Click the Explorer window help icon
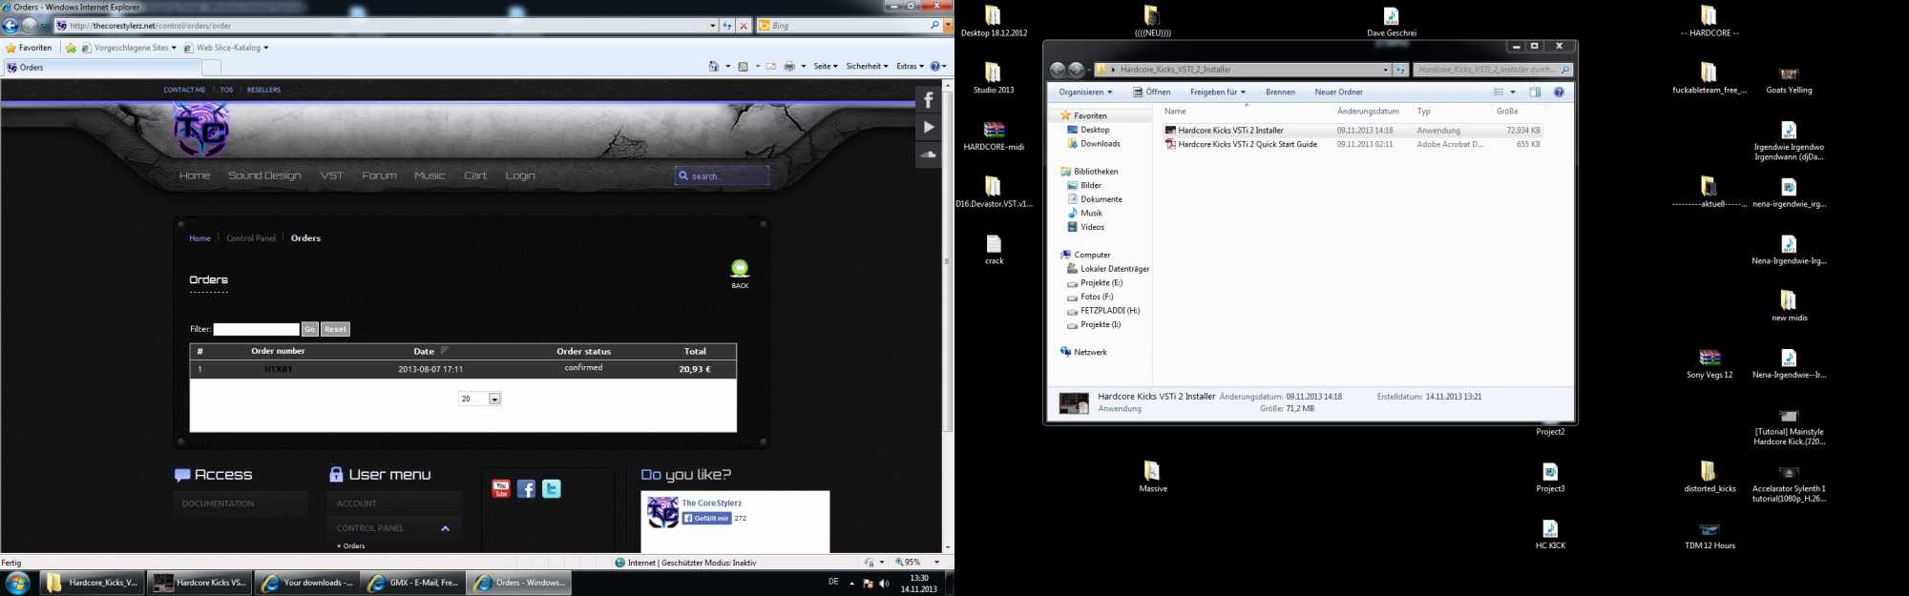This screenshot has height=596, width=1909. click(x=1559, y=92)
